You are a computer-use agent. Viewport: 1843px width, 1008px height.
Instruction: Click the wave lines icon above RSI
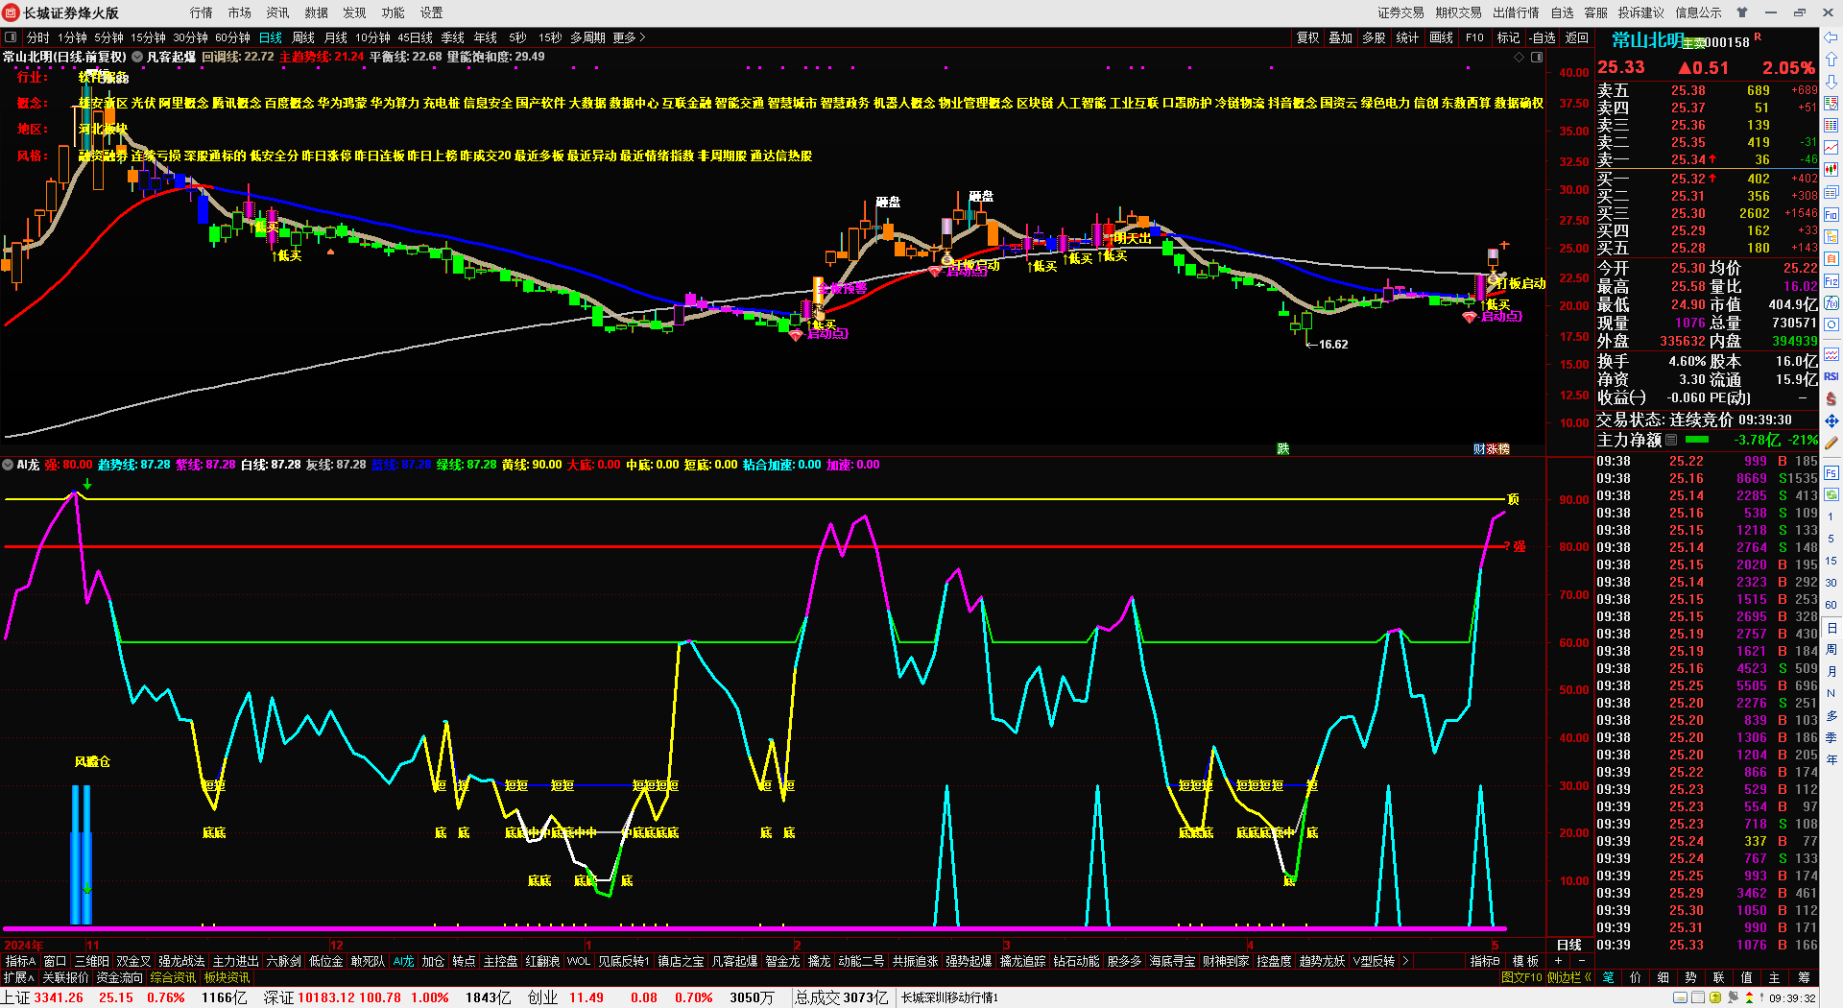[1831, 354]
